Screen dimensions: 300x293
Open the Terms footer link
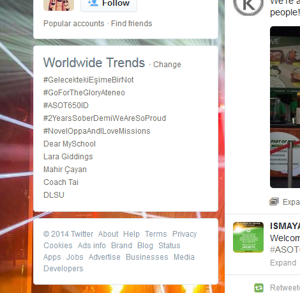pos(156,234)
